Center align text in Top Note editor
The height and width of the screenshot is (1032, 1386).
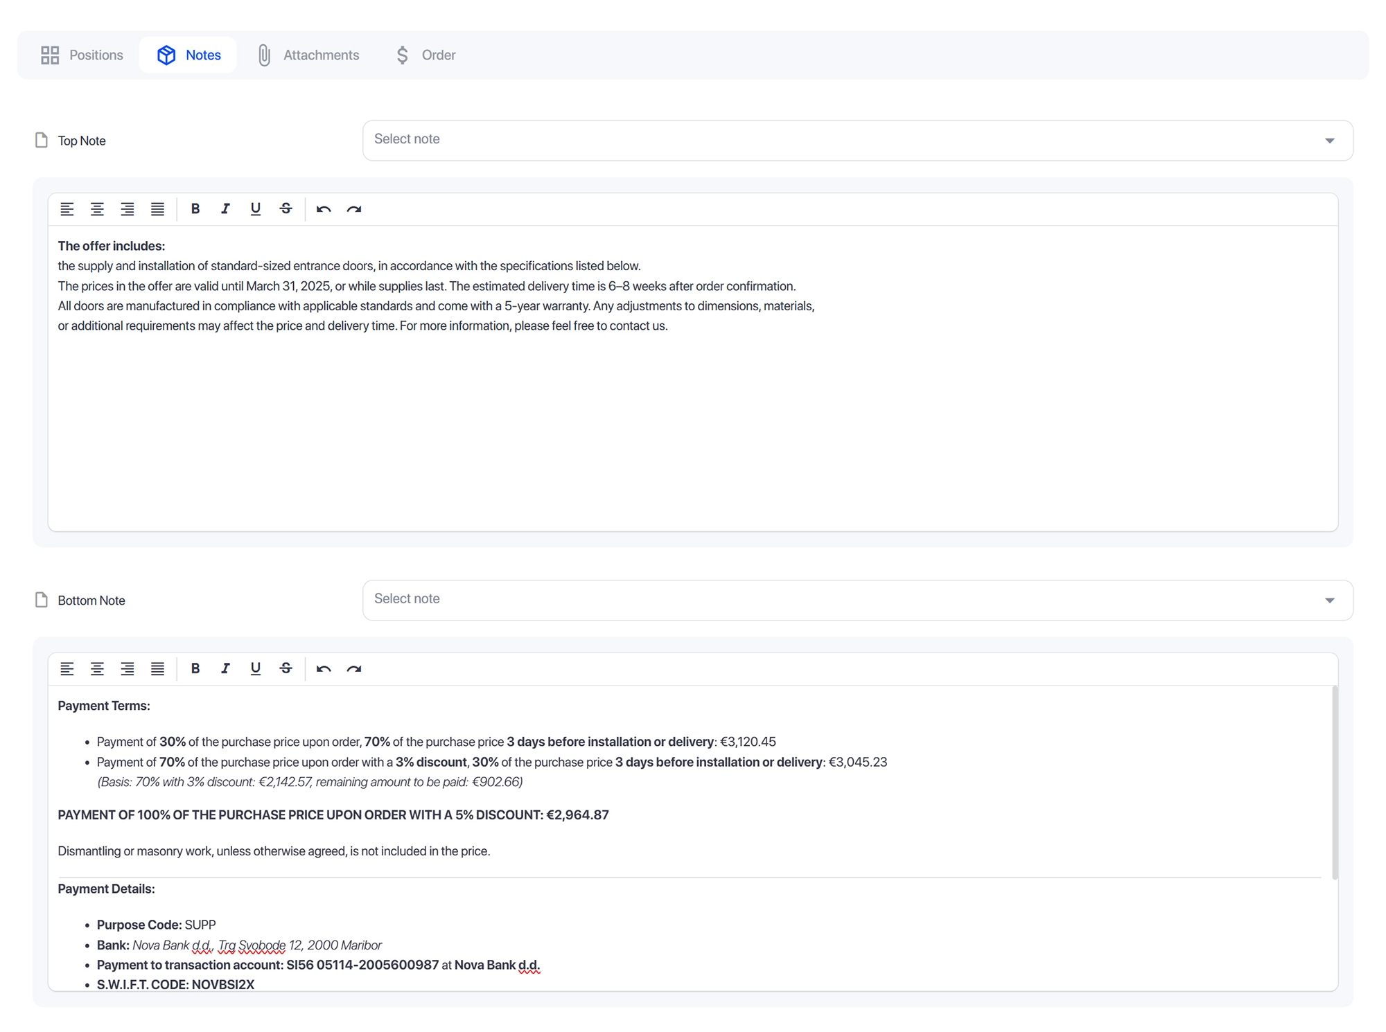(x=97, y=208)
